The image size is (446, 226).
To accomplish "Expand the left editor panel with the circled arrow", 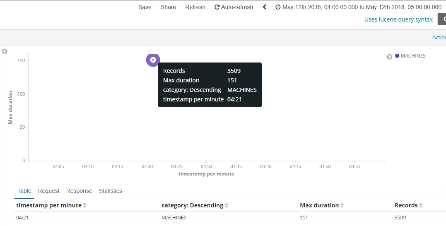I will tap(5, 52).
